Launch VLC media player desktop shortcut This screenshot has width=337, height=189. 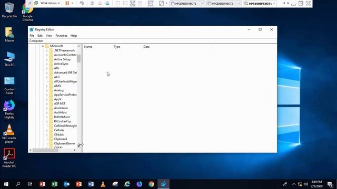[9, 134]
